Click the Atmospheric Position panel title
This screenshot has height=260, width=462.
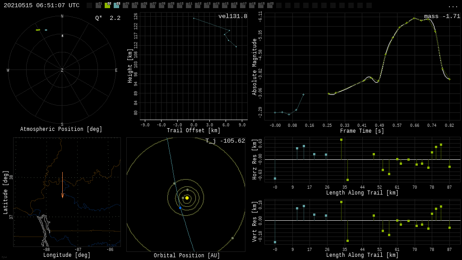(x=61, y=130)
